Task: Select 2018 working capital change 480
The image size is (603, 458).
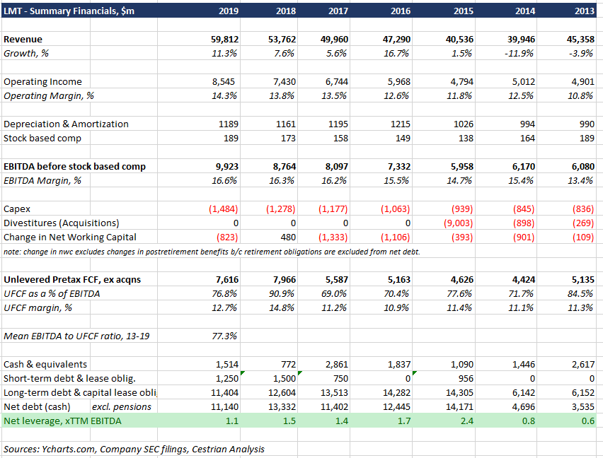Action: click(x=288, y=237)
